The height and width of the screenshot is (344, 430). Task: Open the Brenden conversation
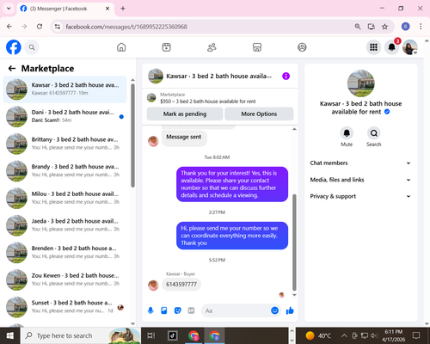[x=64, y=253]
